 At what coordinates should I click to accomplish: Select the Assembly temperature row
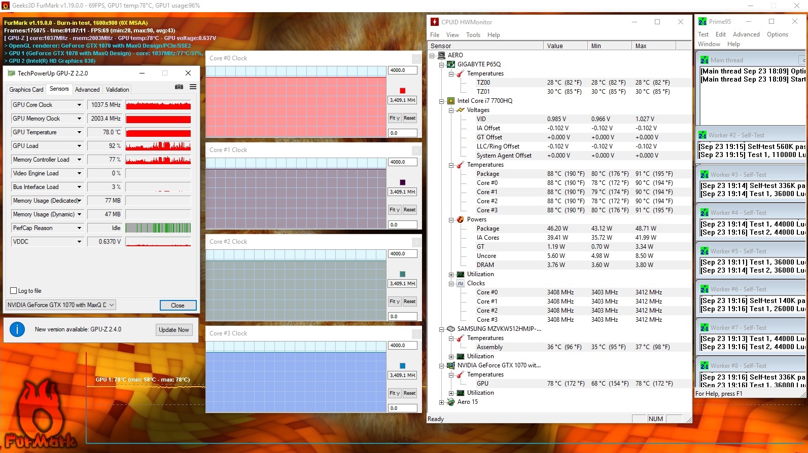coord(559,347)
